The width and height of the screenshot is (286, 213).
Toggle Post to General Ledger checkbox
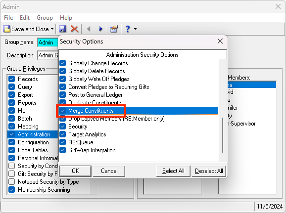[x=62, y=95]
